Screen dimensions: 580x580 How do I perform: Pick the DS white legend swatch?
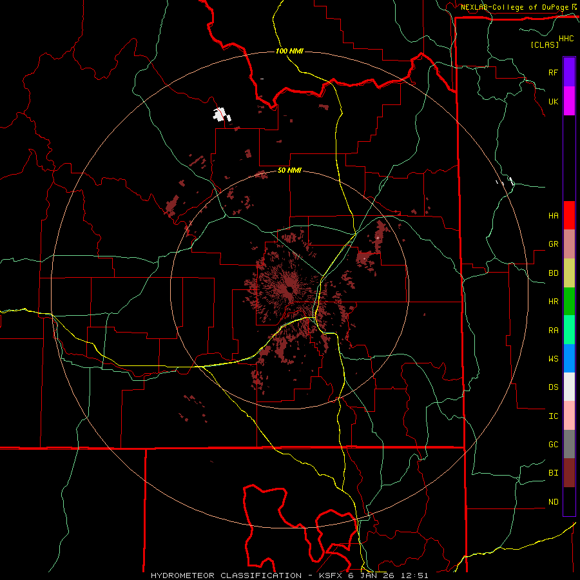click(x=569, y=387)
